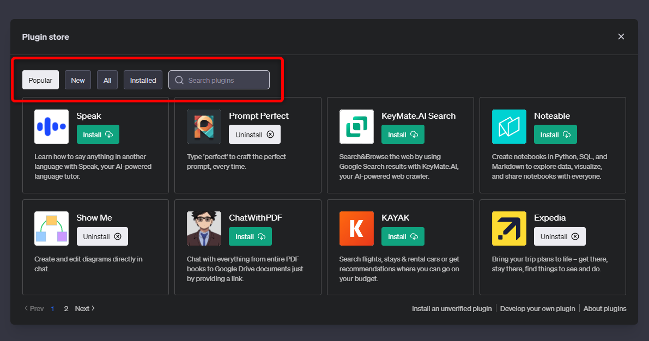
Task: Click the KeyMate.AI Search plugin logo
Action: (x=356, y=126)
